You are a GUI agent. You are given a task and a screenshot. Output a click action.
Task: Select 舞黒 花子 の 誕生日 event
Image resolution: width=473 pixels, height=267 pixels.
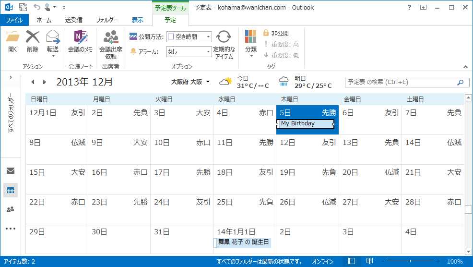(x=243, y=243)
